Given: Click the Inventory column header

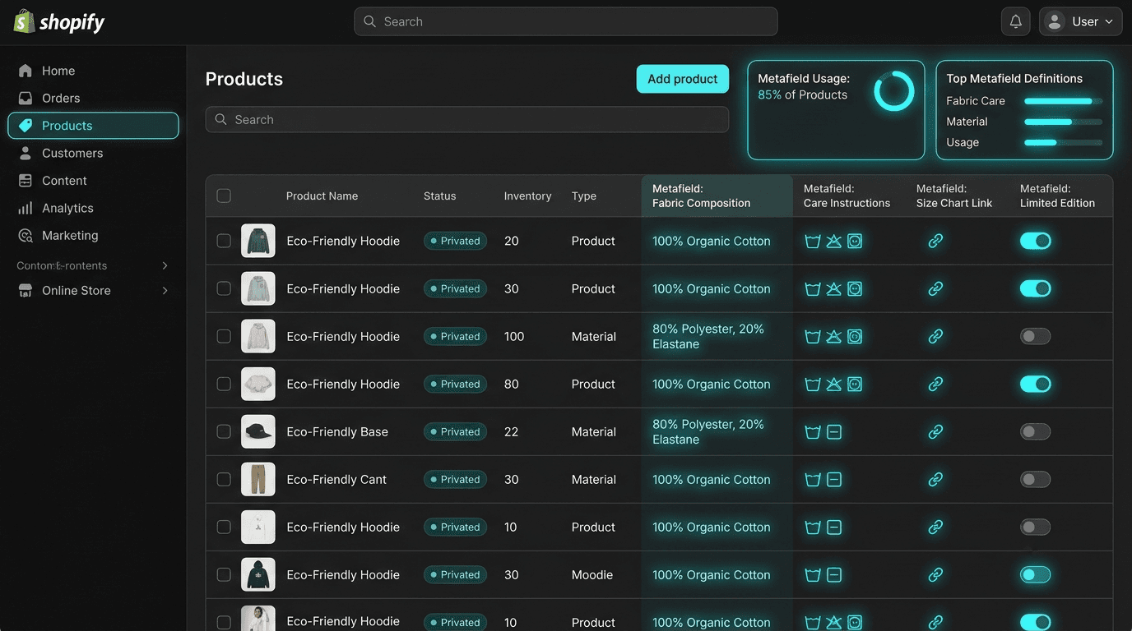Looking at the screenshot, I should [527, 196].
